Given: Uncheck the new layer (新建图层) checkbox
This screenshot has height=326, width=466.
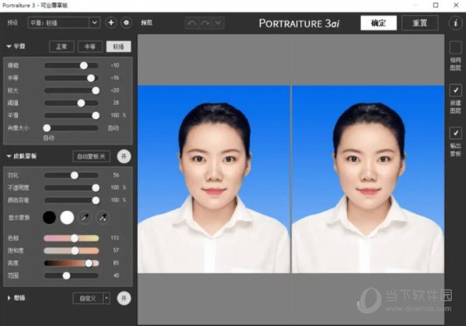Looking at the screenshot, I should coord(455,90).
